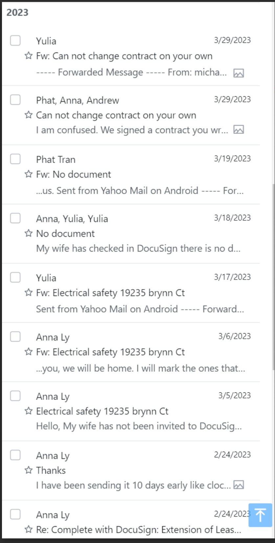Click the scroll-to-top arrow button

(260, 515)
